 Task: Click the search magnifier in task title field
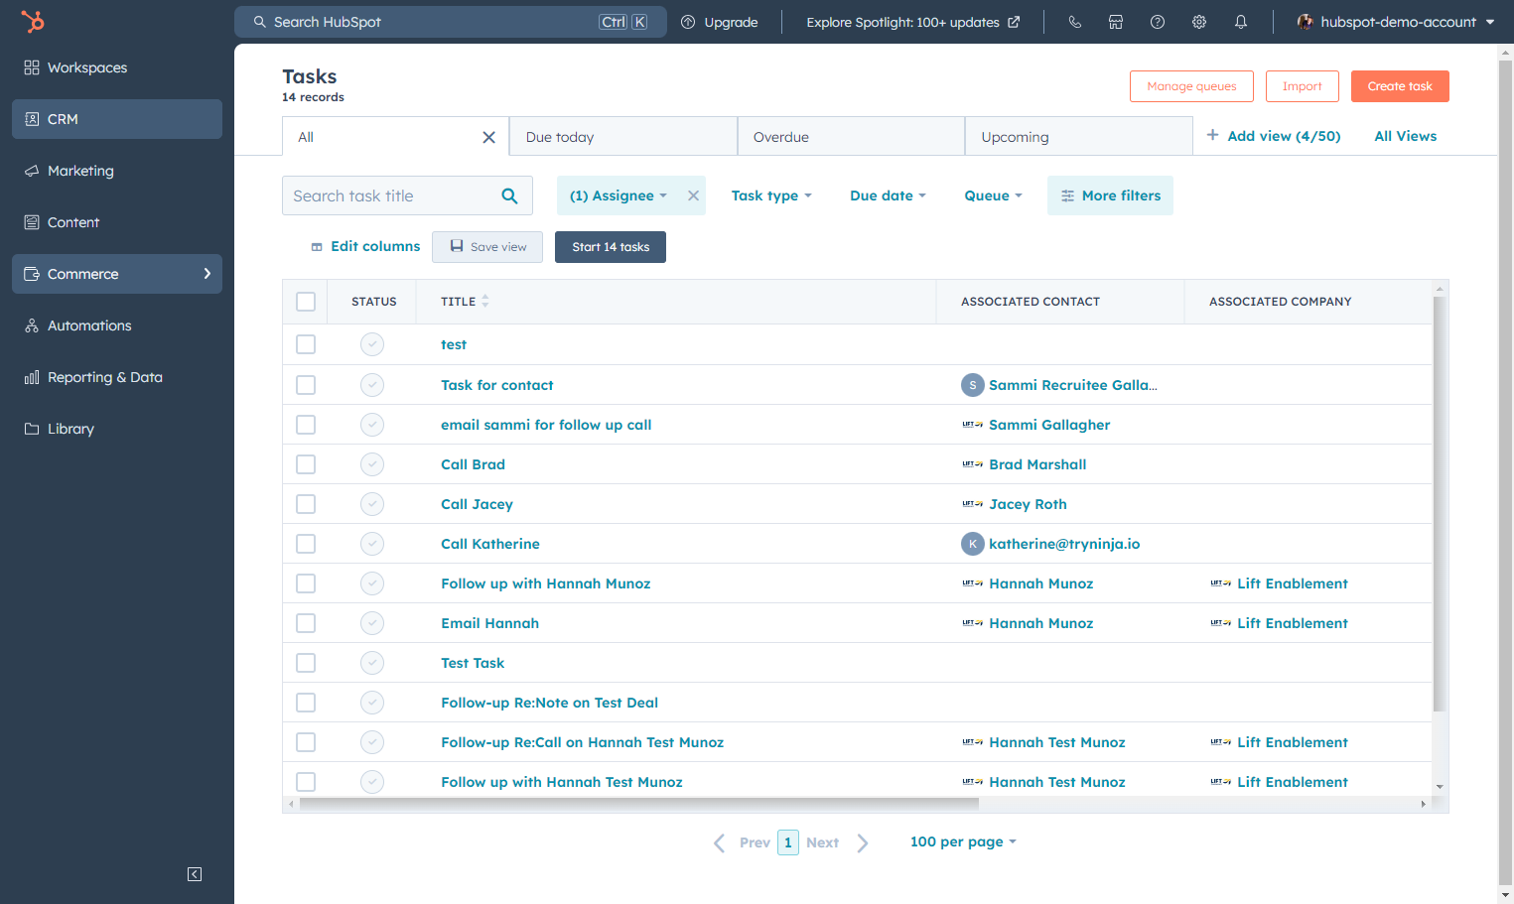coord(509,196)
